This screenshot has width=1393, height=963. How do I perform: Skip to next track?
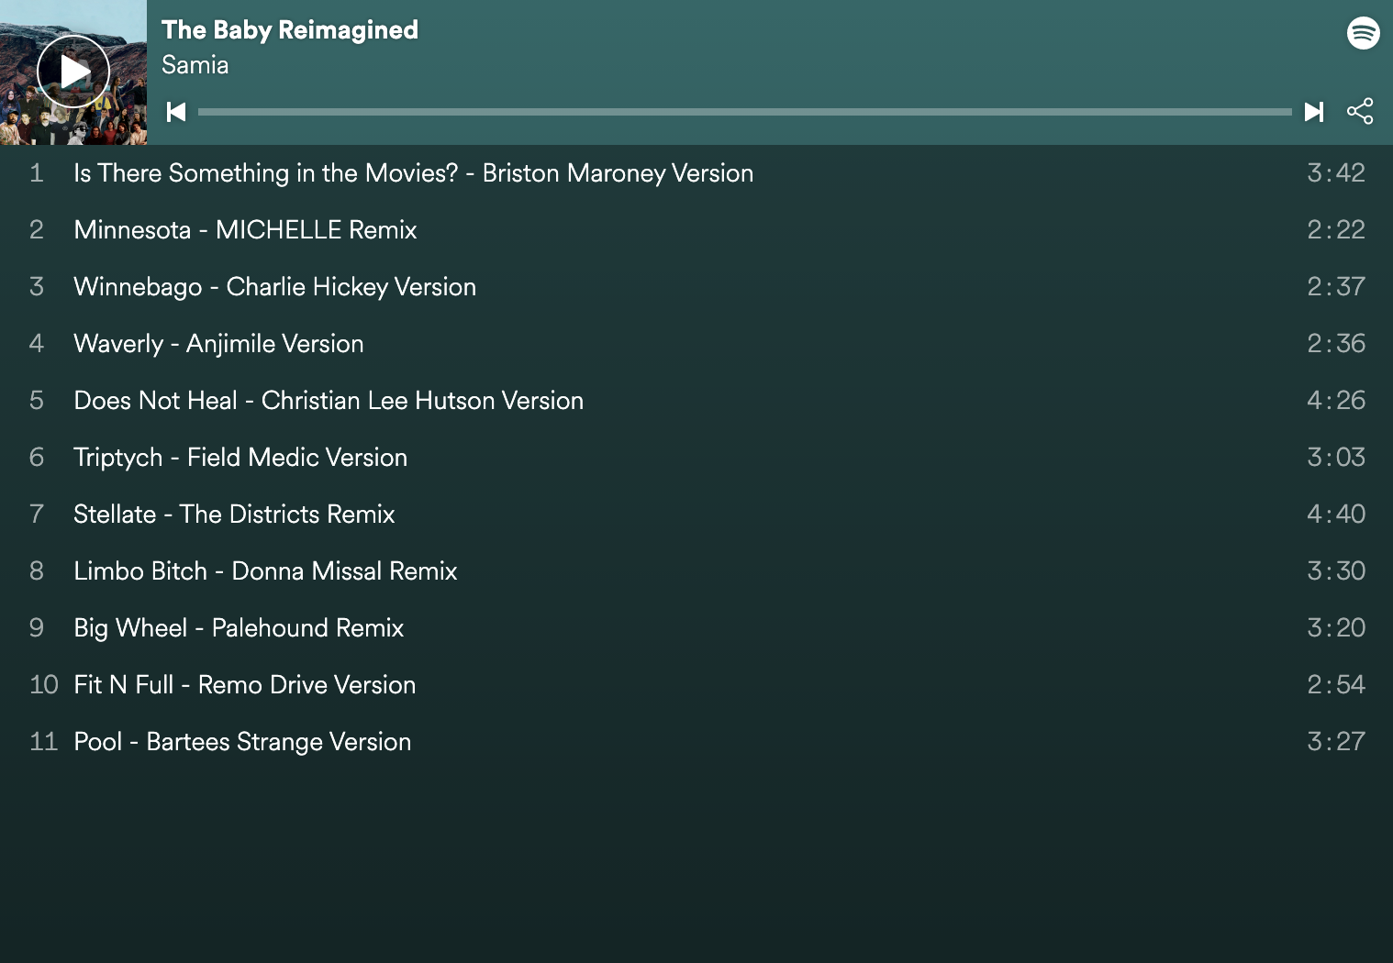1314,112
